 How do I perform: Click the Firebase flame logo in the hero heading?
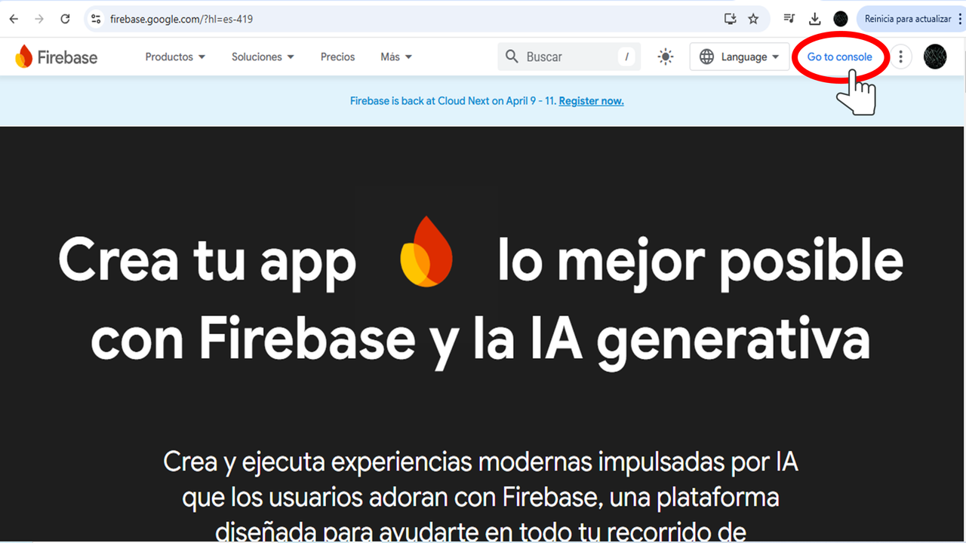426,251
